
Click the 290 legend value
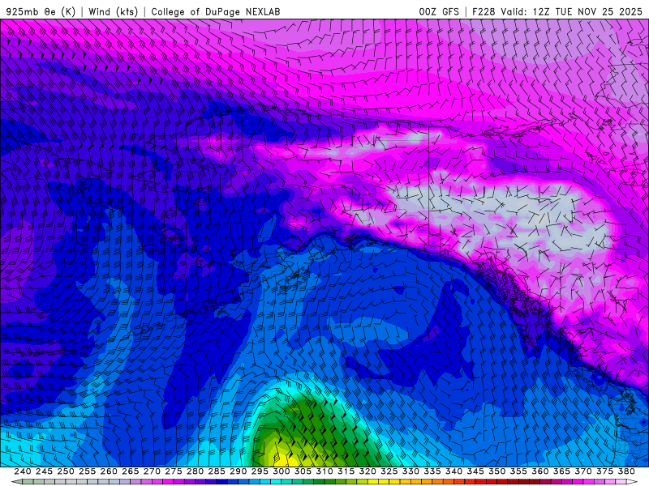click(x=238, y=471)
